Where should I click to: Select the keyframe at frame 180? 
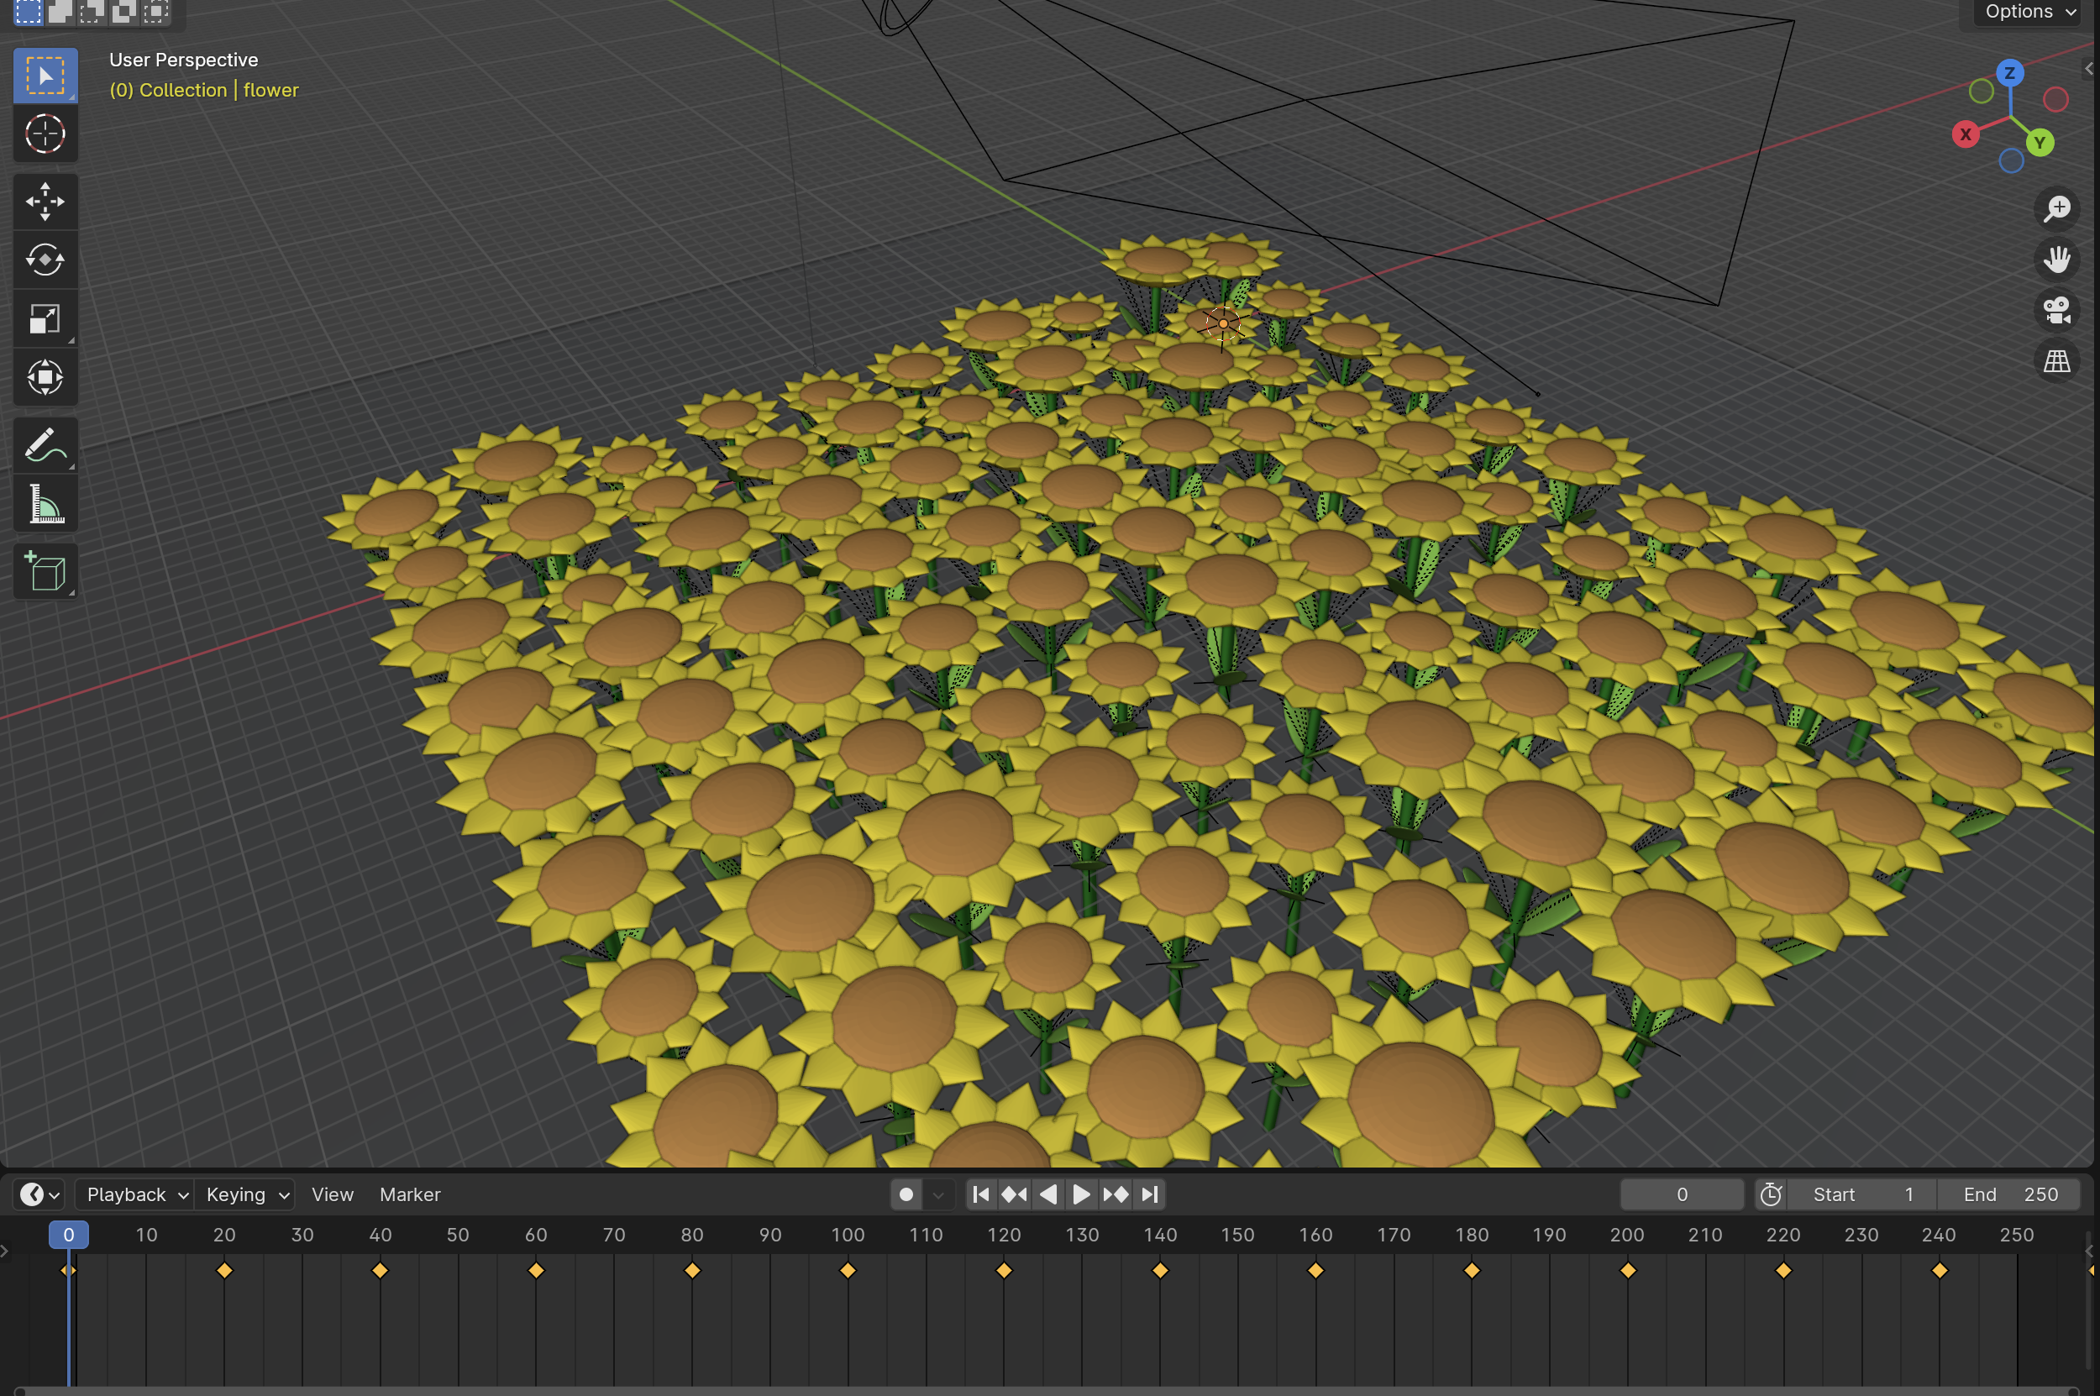click(x=1472, y=1271)
